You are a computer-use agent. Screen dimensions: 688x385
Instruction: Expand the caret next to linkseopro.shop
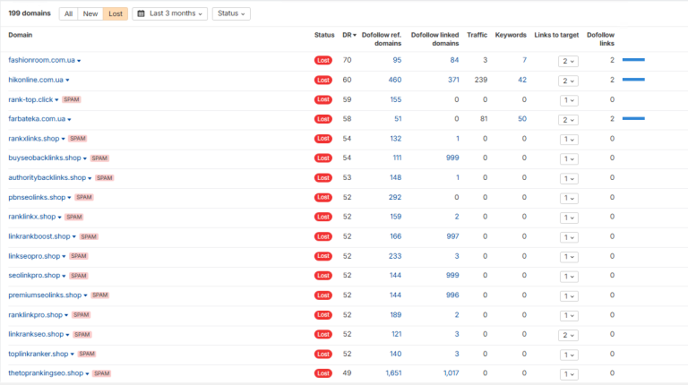[64, 257]
